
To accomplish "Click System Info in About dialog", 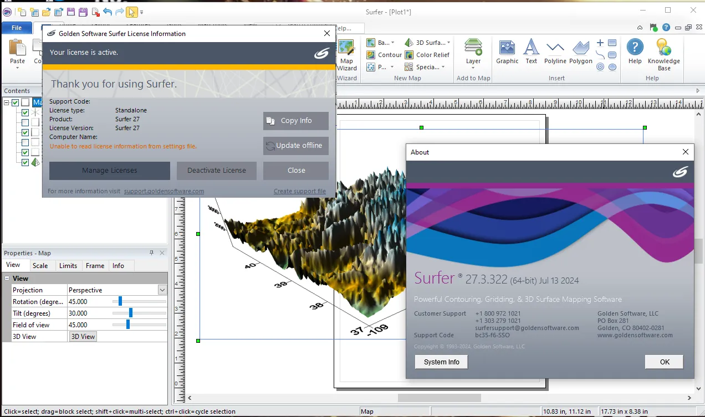I will pyautogui.click(x=442, y=362).
